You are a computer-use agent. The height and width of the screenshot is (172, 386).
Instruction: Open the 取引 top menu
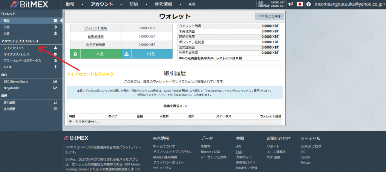pyautogui.click(x=70, y=4)
